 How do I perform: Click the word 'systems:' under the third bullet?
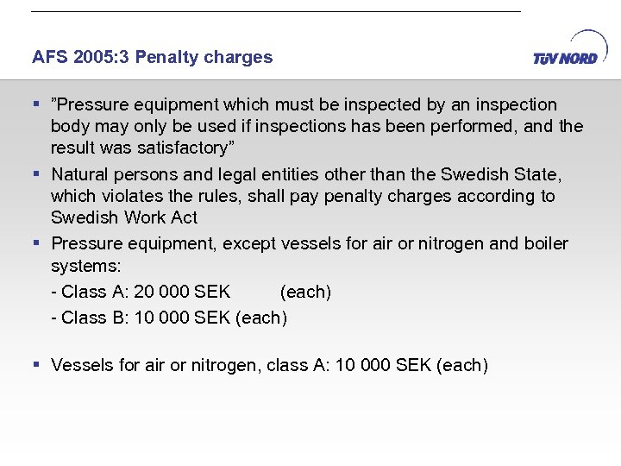85,266
